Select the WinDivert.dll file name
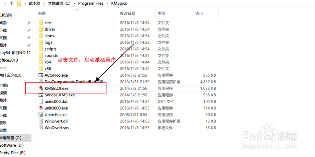The image size is (315, 157). (56, 121)
